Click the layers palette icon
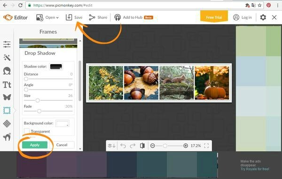Viewport: 282px width, 179px height. click(x=111, y=146)
